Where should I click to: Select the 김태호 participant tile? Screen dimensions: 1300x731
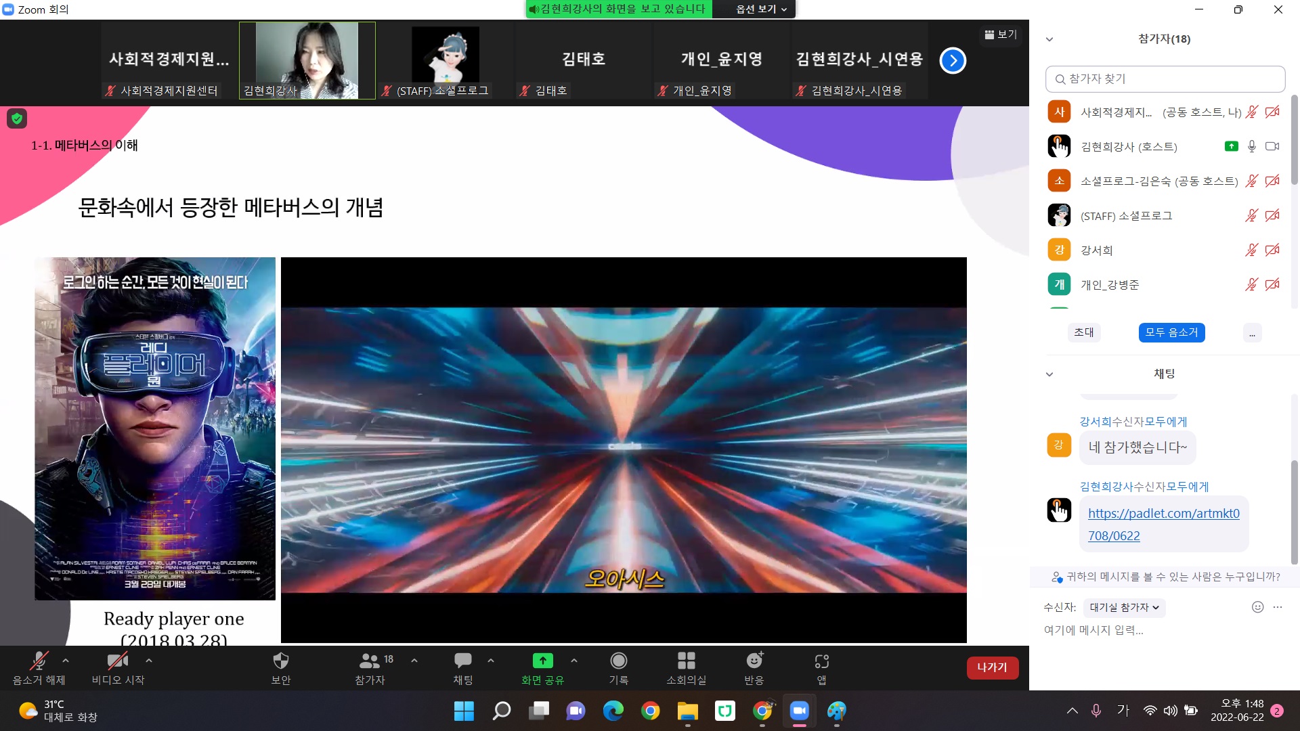[x=583, y=61]
